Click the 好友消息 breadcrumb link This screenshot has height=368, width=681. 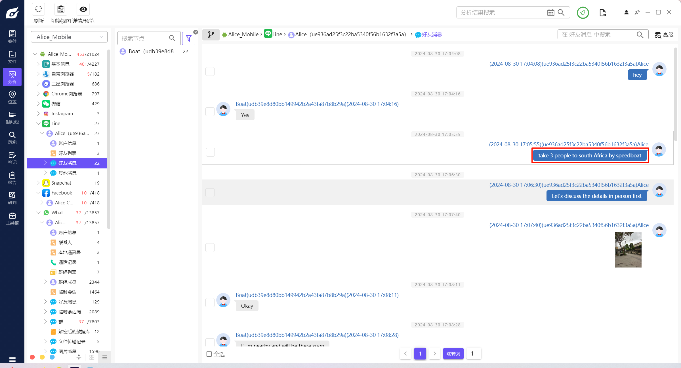[x=432, y=35]
